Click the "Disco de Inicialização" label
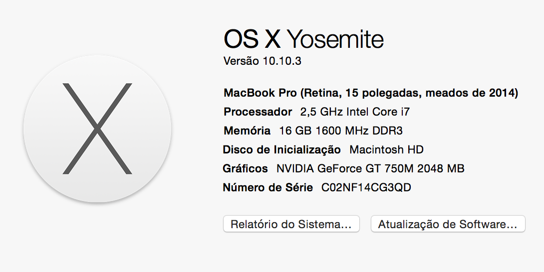Viewport: 544px width, 272px height. [x=281, y=149]
